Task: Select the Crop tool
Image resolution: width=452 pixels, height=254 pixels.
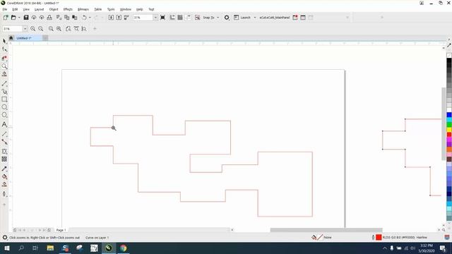Action: (x=4, y=58)
